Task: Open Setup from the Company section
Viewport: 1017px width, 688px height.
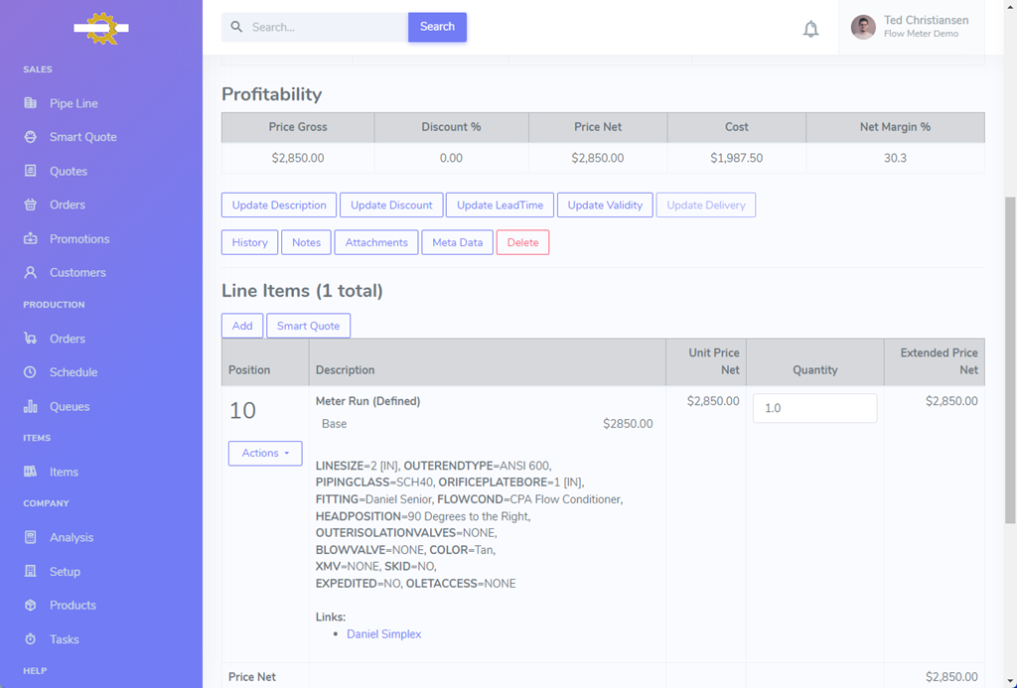Action: click(x=65, y=572)
